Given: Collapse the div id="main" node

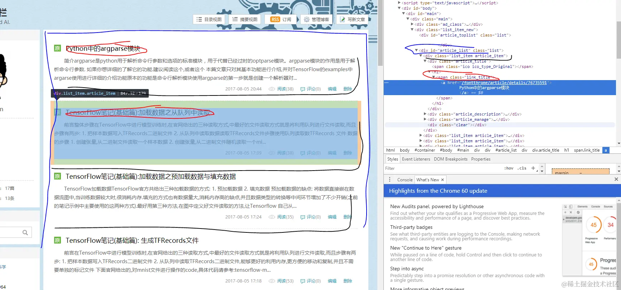Looking at the screenshot, I should tap(403, 14).
